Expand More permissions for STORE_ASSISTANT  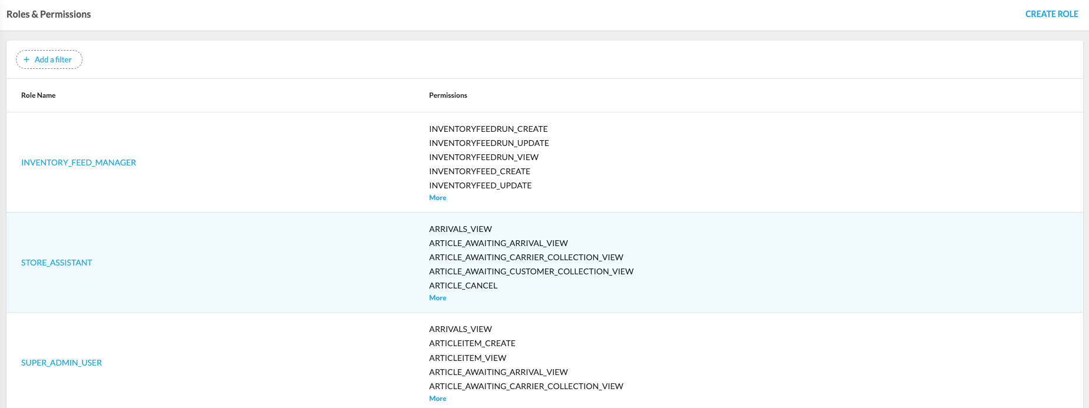pyautogui.click(x=437, y=298)
